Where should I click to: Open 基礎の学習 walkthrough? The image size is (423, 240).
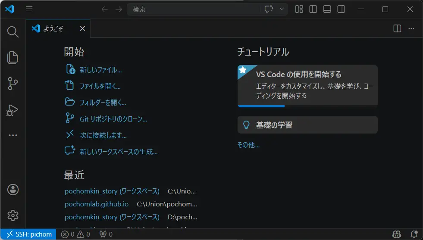(307, 125)
